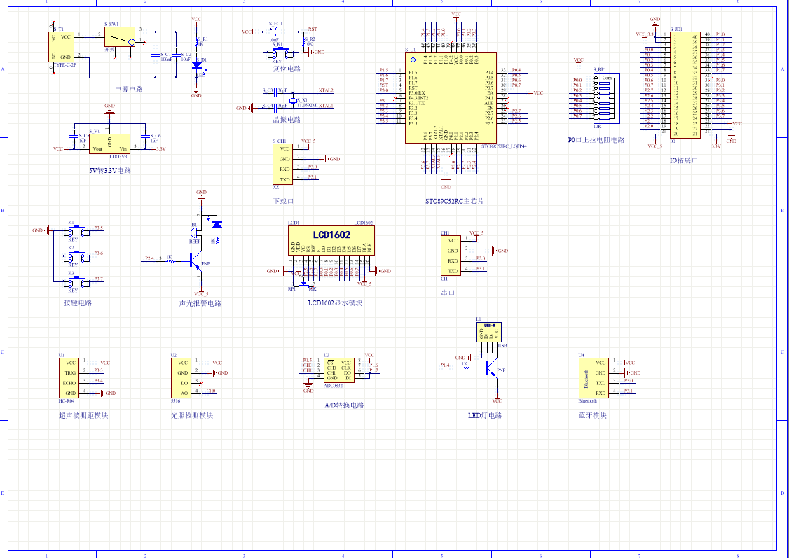Click the PNP transistor in the buzzer circuit
Image resolution: width=789 pixels, height=558 pixels.
click(x=192, y=260)
